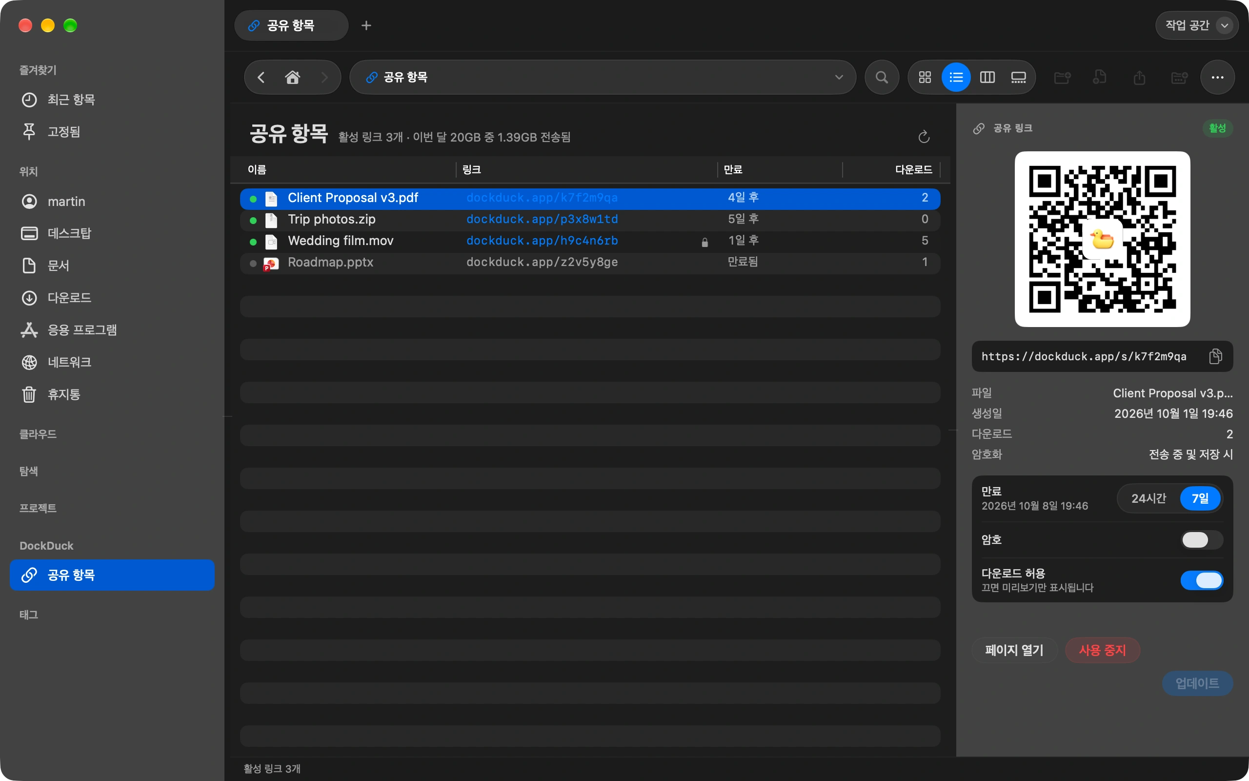Enable the 암호 password toggle
The width and height of the screenshot is (1249, 781).
pos(1202,540)
